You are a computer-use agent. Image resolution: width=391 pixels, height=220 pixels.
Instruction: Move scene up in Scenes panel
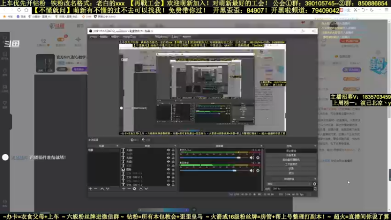[102, 189]
